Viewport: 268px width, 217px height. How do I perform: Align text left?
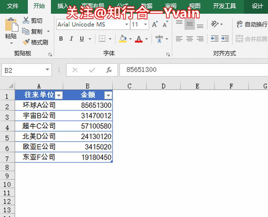[x=179, y=39]
